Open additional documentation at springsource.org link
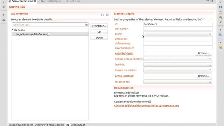224x126 pixels. pos(146,106)
